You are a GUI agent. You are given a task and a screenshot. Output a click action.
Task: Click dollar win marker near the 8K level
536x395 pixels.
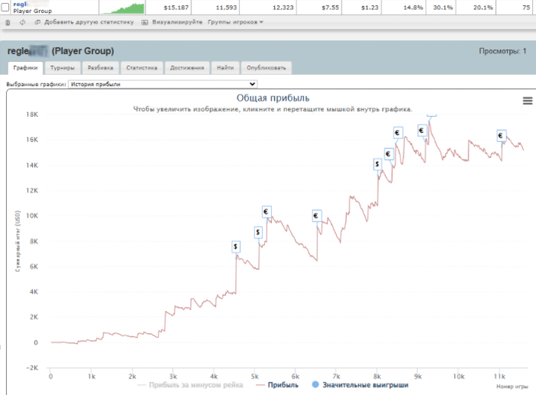[258, 232]
